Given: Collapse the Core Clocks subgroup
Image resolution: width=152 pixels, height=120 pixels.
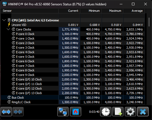Looking at the screenshot, I should coord(9,29).
